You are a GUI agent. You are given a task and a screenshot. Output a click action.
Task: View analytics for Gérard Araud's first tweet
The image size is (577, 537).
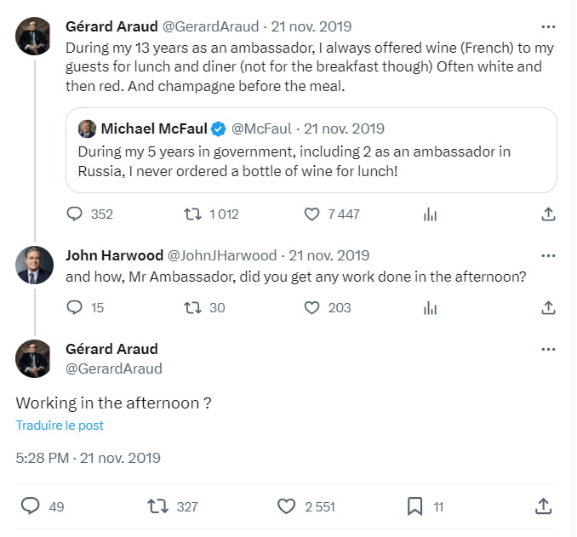pos(430,214)
